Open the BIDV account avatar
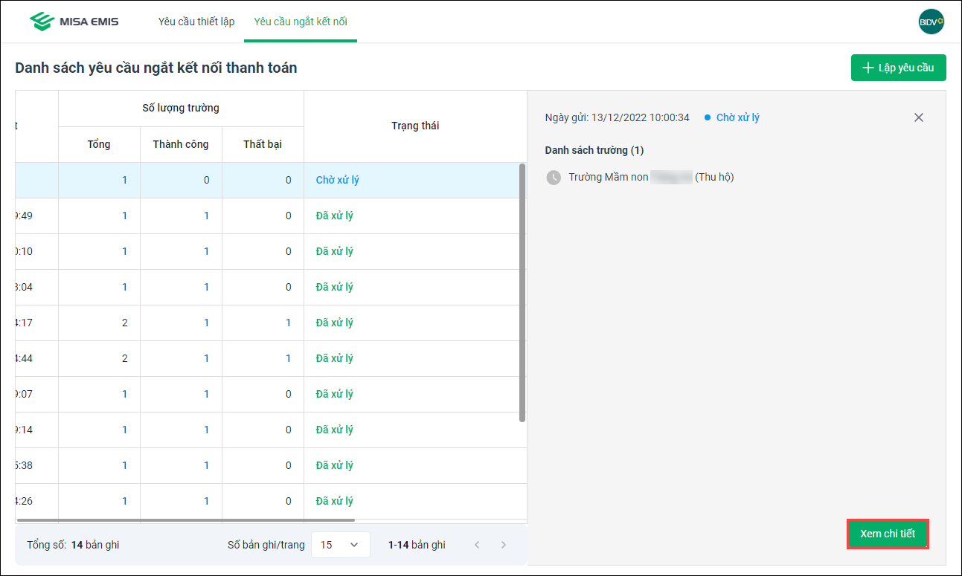Viewport: 962px width, 576px height. pyautogui.click(x=931, y=22)
